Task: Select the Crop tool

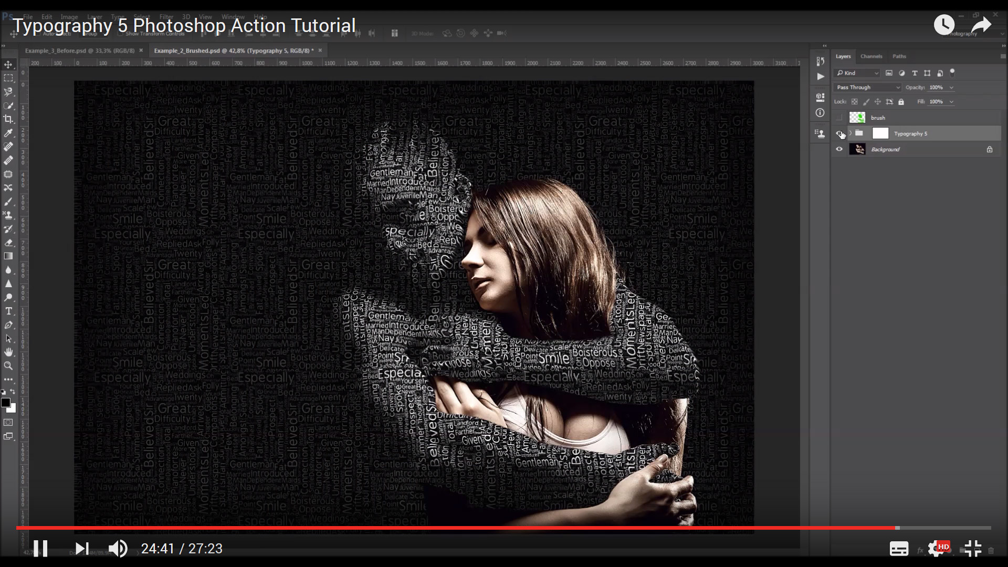Action: (x=8, y=119)
